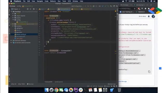Image resolution: width=166 pixels, height=93 pixels.
Task: Click the firebaseSDK breadcrumb
Action: pos(49,82)
